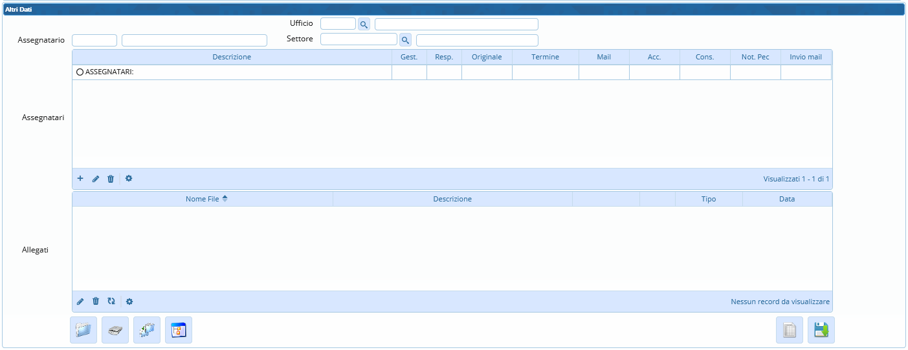Click the save floppy disk button
Viewport: 908px width, 350px height.
click(x=821, y=330)
